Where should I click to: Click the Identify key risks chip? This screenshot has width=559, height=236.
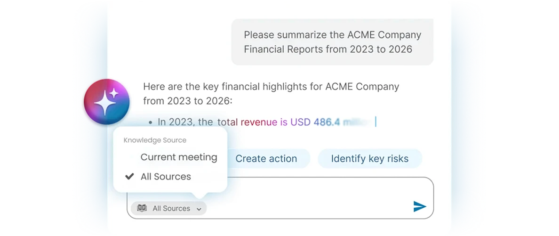(370, 159)
